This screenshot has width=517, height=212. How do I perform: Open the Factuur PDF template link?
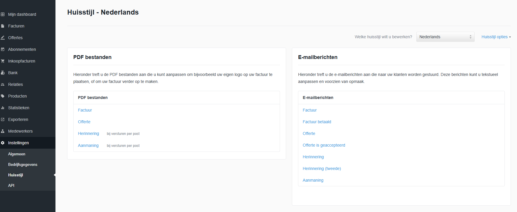click(85, 110)
